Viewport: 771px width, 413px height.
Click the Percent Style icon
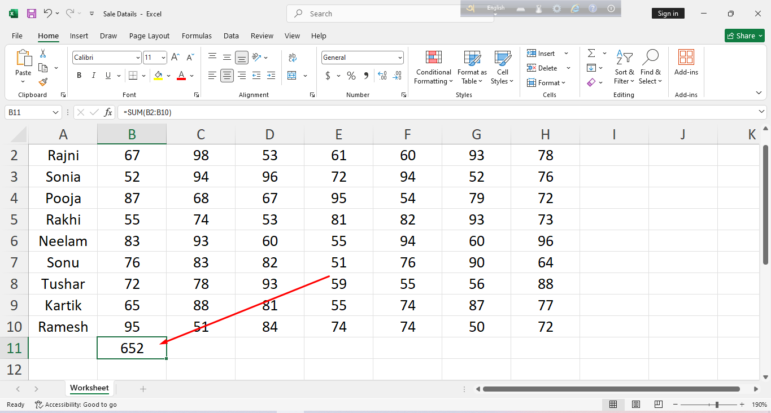coord(351,76)
